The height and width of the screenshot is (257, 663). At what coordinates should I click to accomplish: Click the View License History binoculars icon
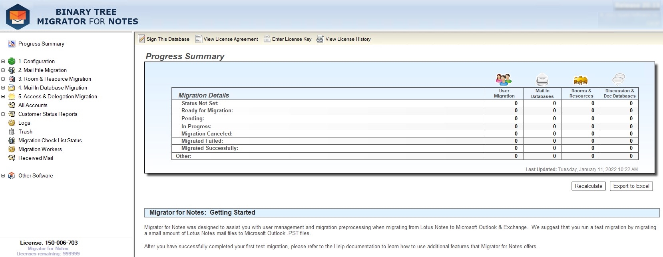(x=320, y=39)
